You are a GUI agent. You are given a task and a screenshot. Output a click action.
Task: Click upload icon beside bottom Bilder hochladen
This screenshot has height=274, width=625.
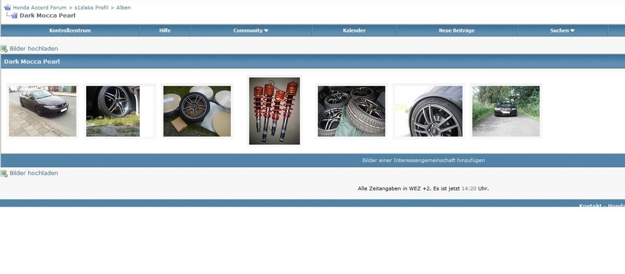[4, 174]
